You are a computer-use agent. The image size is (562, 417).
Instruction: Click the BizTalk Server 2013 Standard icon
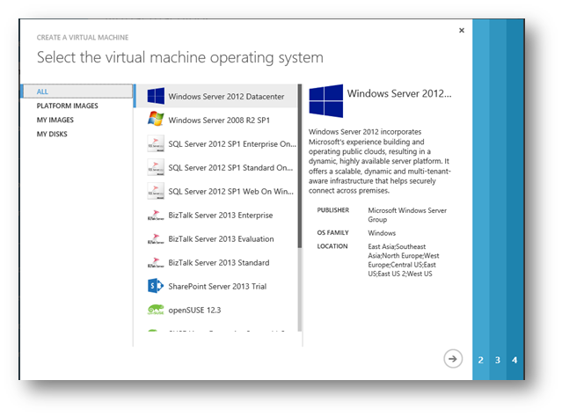(x=156, y=262)
